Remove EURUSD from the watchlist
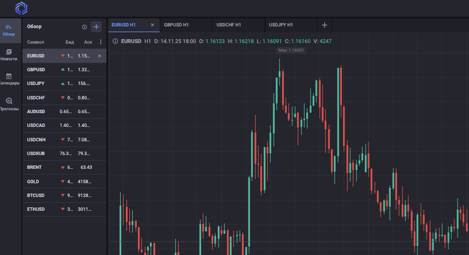The image size is (469, 255). (x=99, y=56)
